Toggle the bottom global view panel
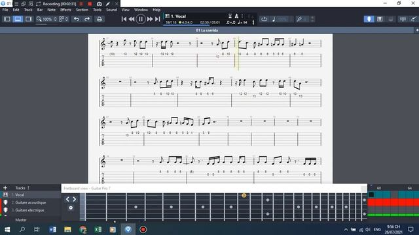 pyautogui.click(x=18, y=19)
